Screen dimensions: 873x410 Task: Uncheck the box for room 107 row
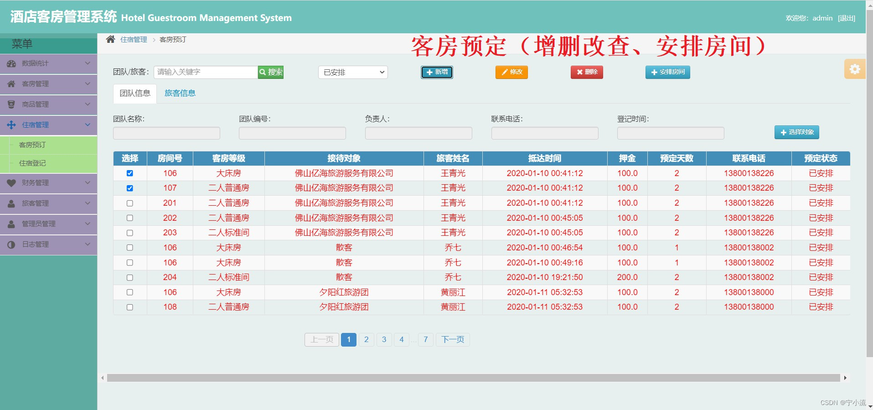[x=130, y=188]
